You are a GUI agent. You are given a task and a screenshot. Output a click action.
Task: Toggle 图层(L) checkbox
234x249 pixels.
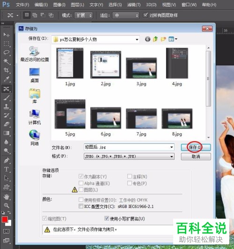tap(81, 190)
